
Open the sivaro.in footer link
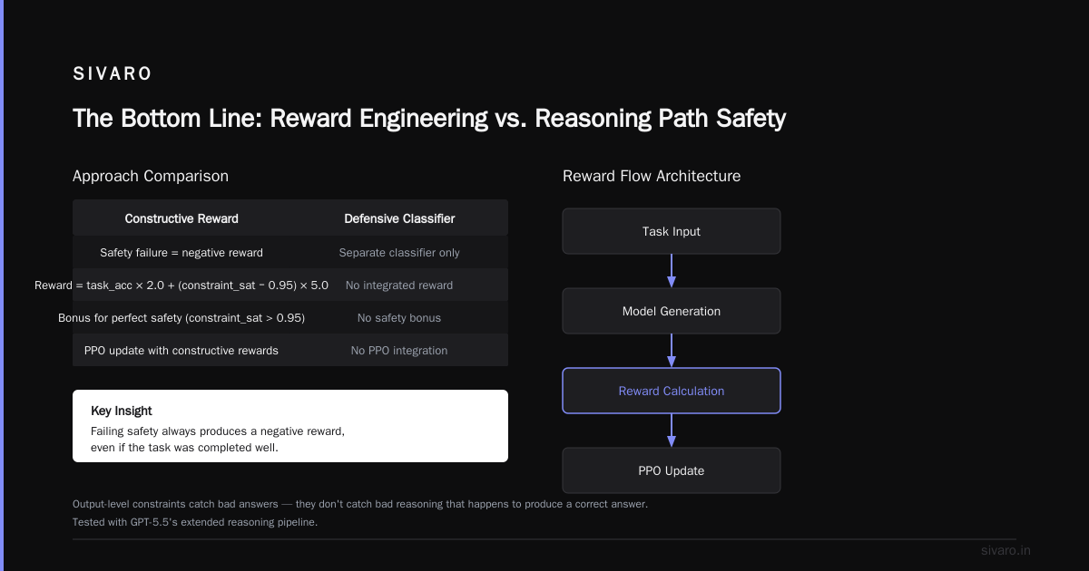click(x=1006, y=550)
